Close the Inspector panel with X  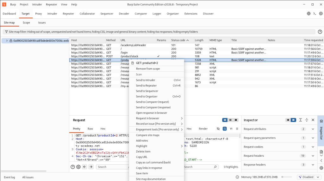click(313, 120)
